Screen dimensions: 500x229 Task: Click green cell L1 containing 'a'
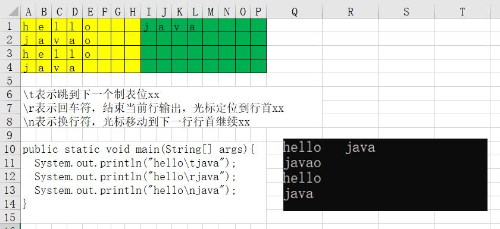(195, 25)
